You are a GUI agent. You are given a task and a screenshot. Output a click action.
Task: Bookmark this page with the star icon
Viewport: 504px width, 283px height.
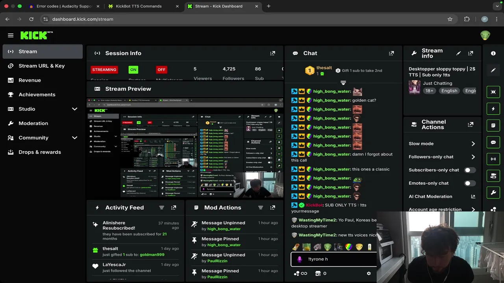(450, 19)
